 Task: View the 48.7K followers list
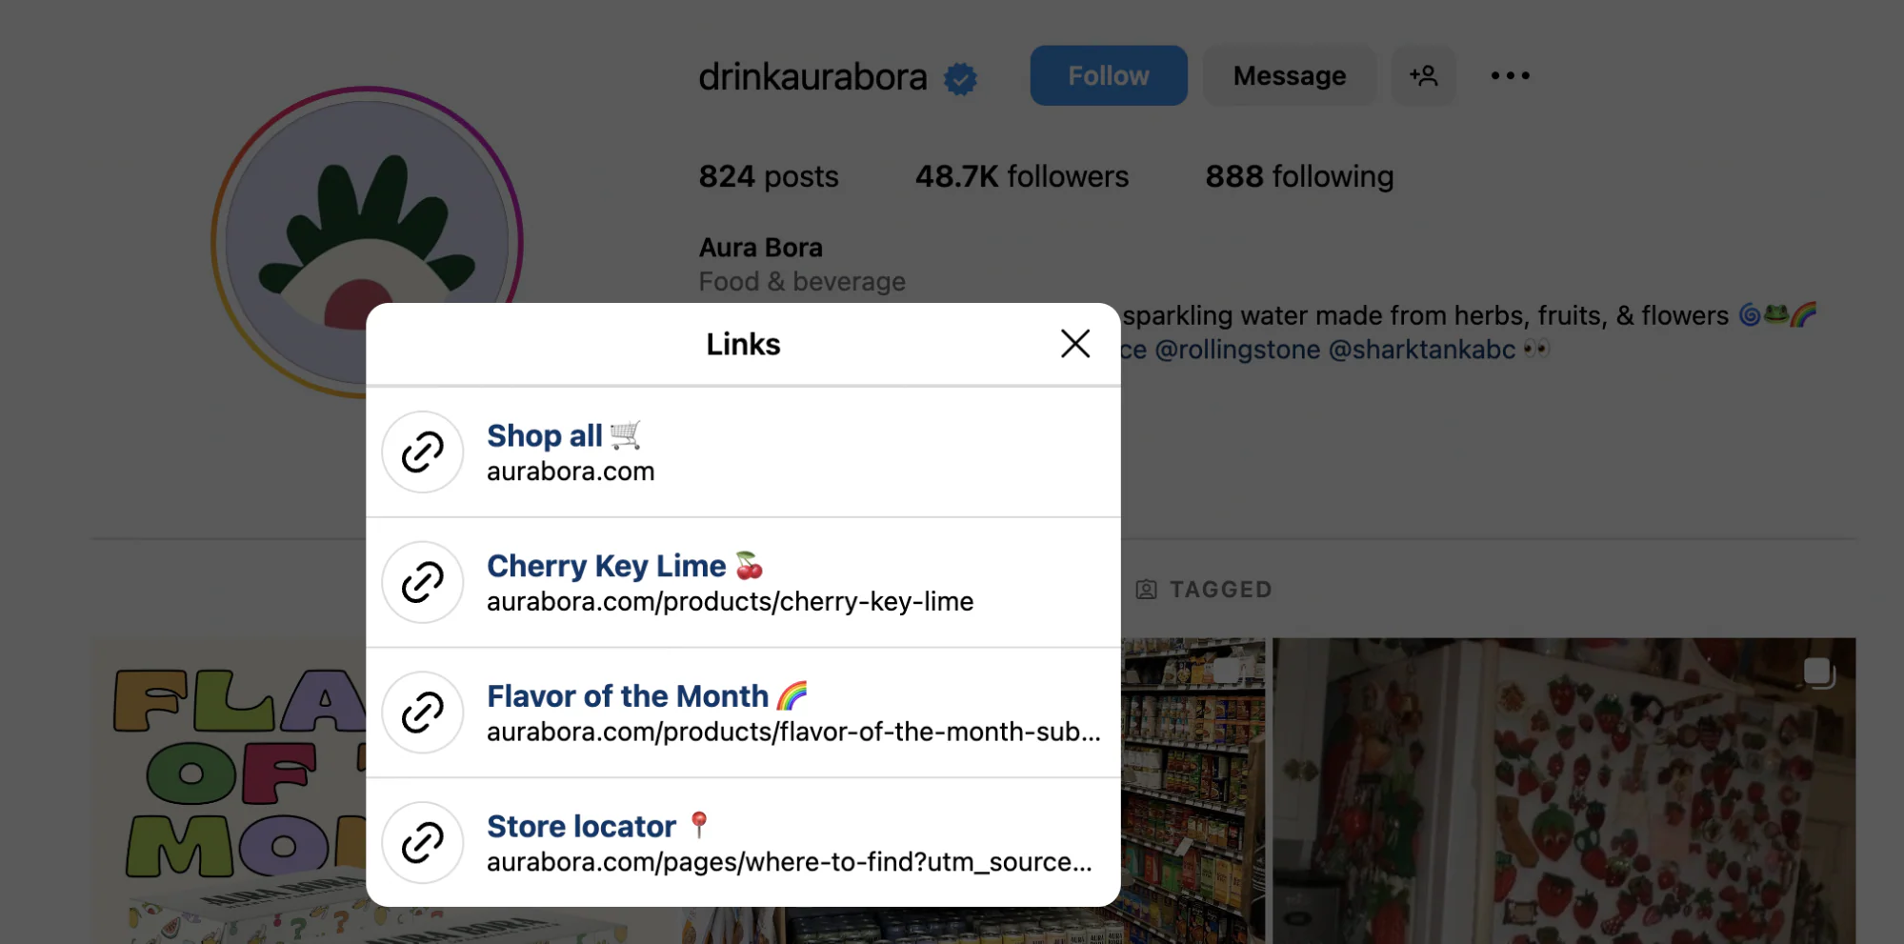[x=1021, y=176]
